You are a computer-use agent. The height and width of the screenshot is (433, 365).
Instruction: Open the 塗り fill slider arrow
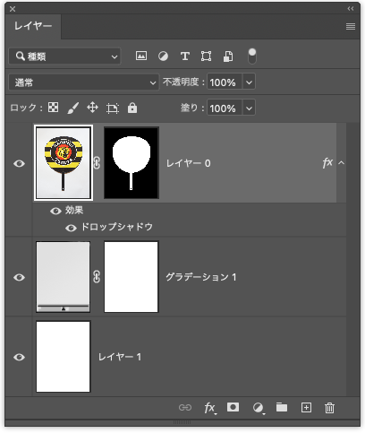(249, 108)
